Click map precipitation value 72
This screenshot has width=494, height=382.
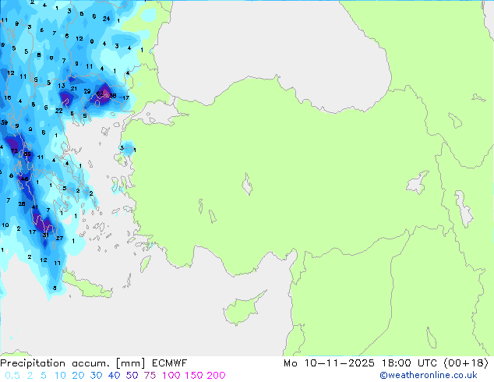(14, 151)
